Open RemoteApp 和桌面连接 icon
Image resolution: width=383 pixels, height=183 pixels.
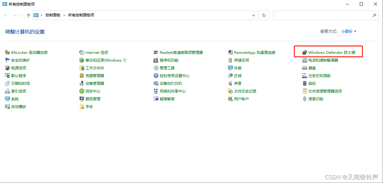230,53
